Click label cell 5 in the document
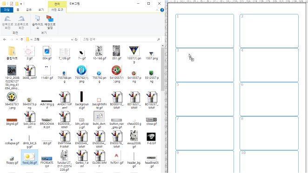 click(x=205, y=99)
